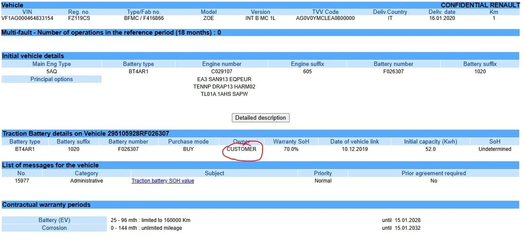The image size is (524, 245).
Task: Click the Version value INT B MC 1L
Action: coord(260,18)
